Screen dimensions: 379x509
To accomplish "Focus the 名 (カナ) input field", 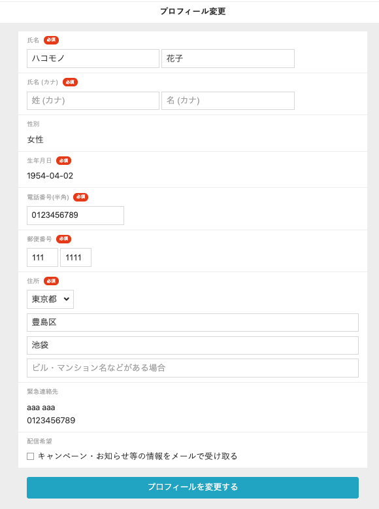I will click(228, 101).
